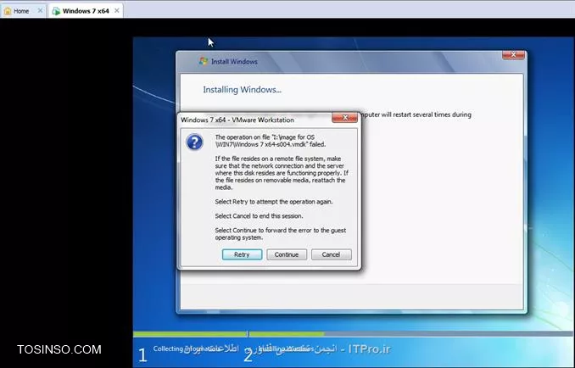575x368 pixels.
Task: Close the Windows 7 x64 tab
Action: (x=117, y=11)
